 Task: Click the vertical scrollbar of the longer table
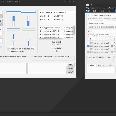tap(73, 30)
